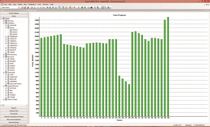
Task: Click the print icon in toolbar
Action: coord(31,7)
